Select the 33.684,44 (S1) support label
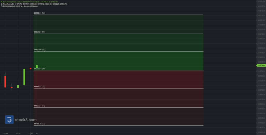This screenshot has width=266, height=135. [39, 87]
